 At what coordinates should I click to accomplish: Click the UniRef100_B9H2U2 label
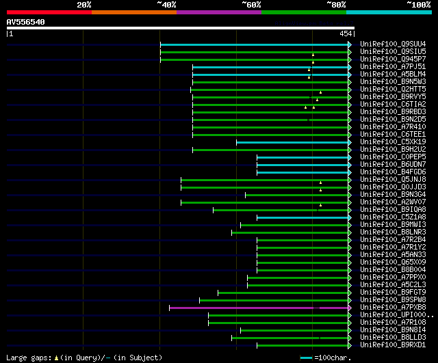(393, 150)
